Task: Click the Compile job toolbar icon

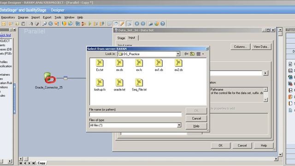Action: 84,24
